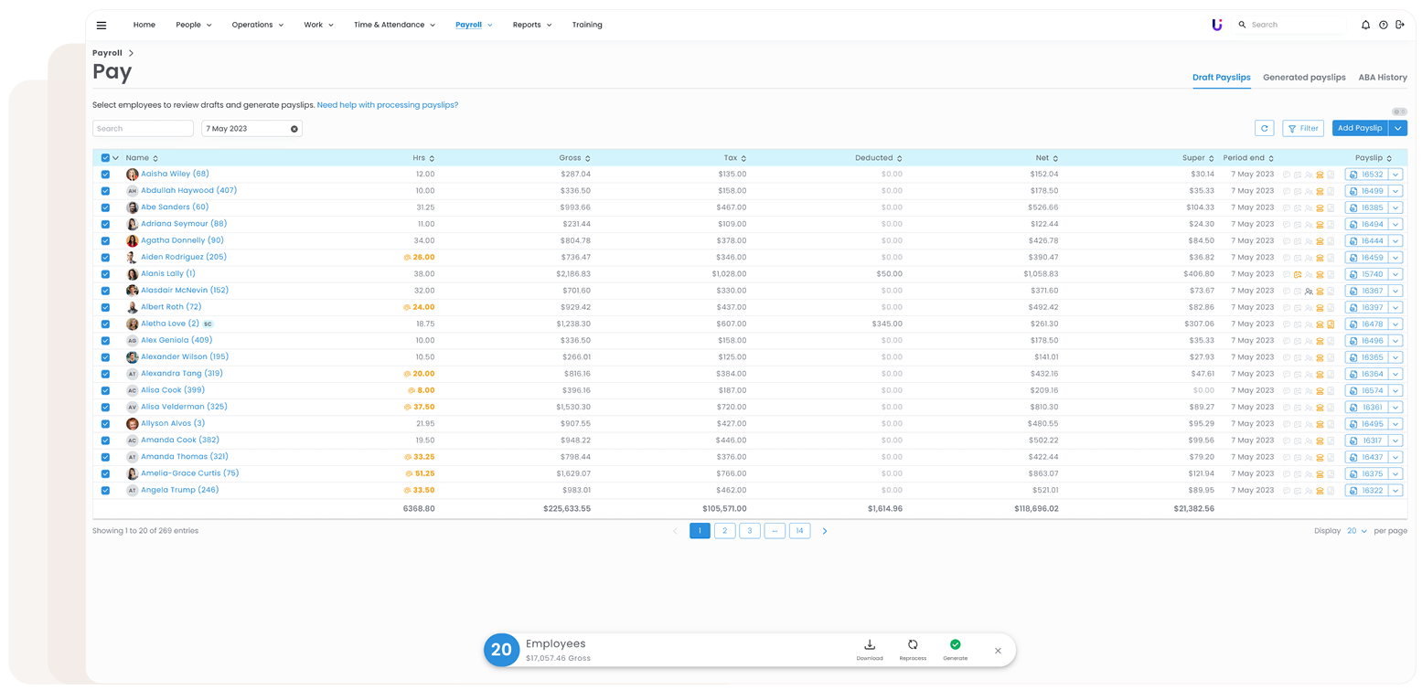The width and height of the screenshot is (1422, 690).
Task: Uncheck Amanda Thomas' row checkbox
Action: (x=105, y=457)
